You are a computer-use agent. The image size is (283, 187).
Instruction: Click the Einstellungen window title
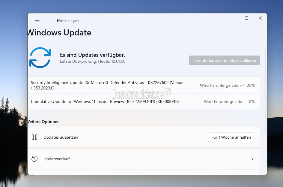pyautogui.click(x=68, y=21)
